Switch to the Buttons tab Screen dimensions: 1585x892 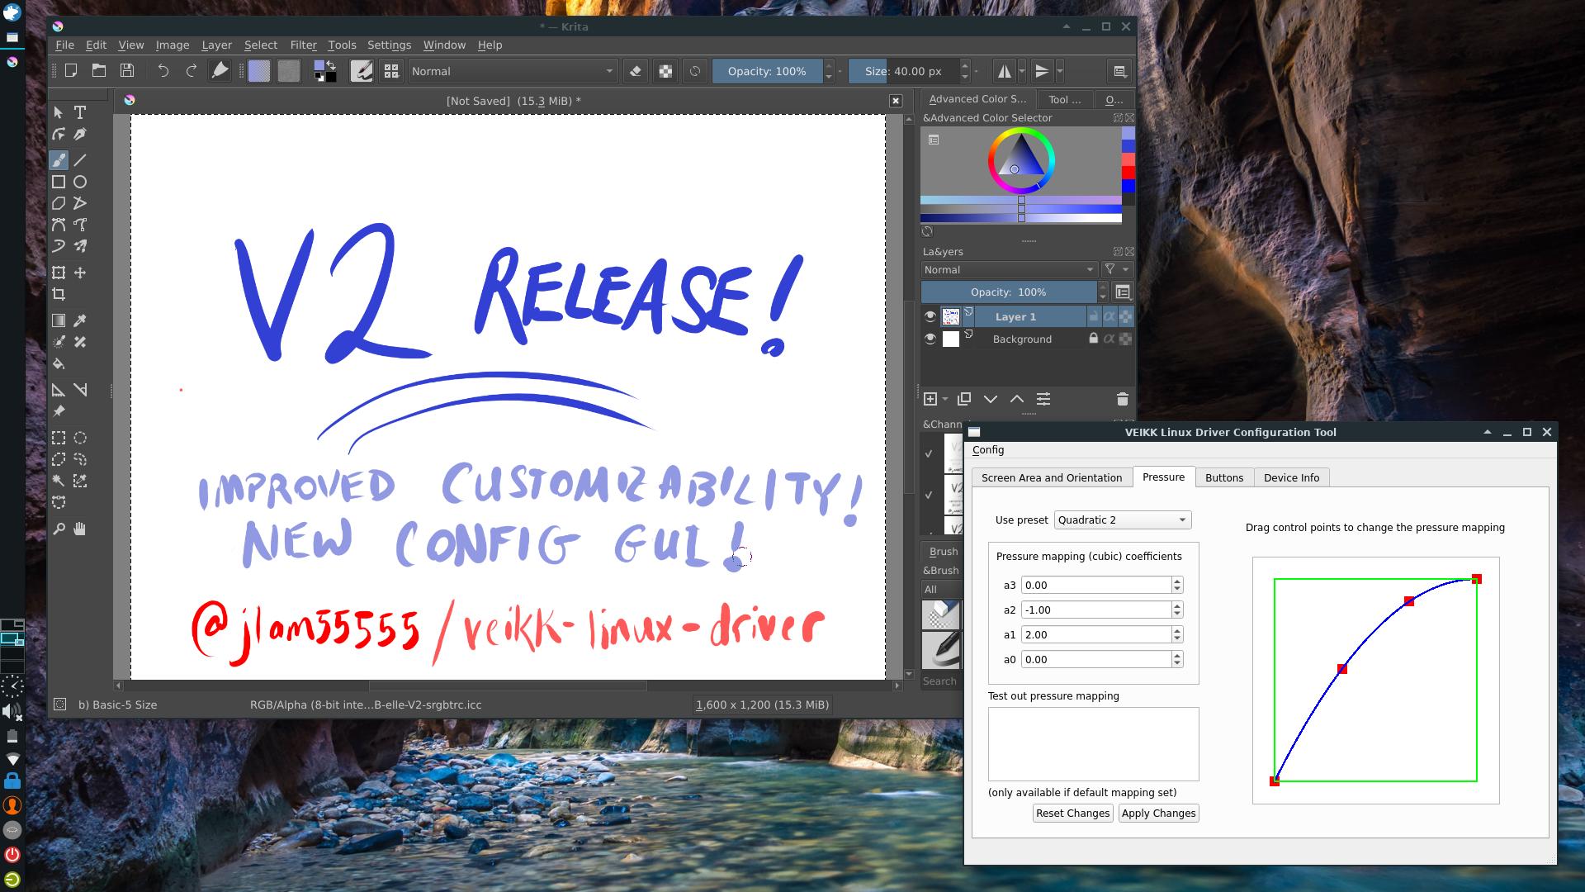pyautogui.click(x=1223, y=477)
